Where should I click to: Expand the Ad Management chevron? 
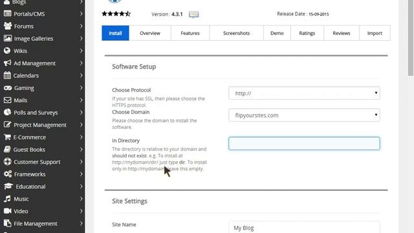click(x=81, y=63)
